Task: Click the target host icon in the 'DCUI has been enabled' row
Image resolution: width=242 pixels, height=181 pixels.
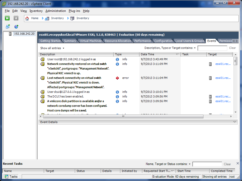Action: click(x=210, y=97)
